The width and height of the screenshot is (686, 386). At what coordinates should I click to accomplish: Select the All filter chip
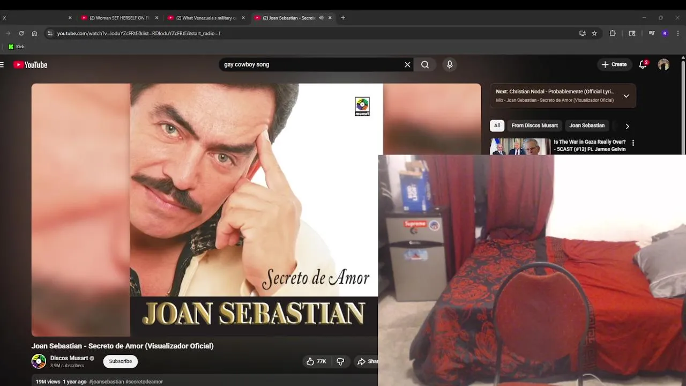497,125
